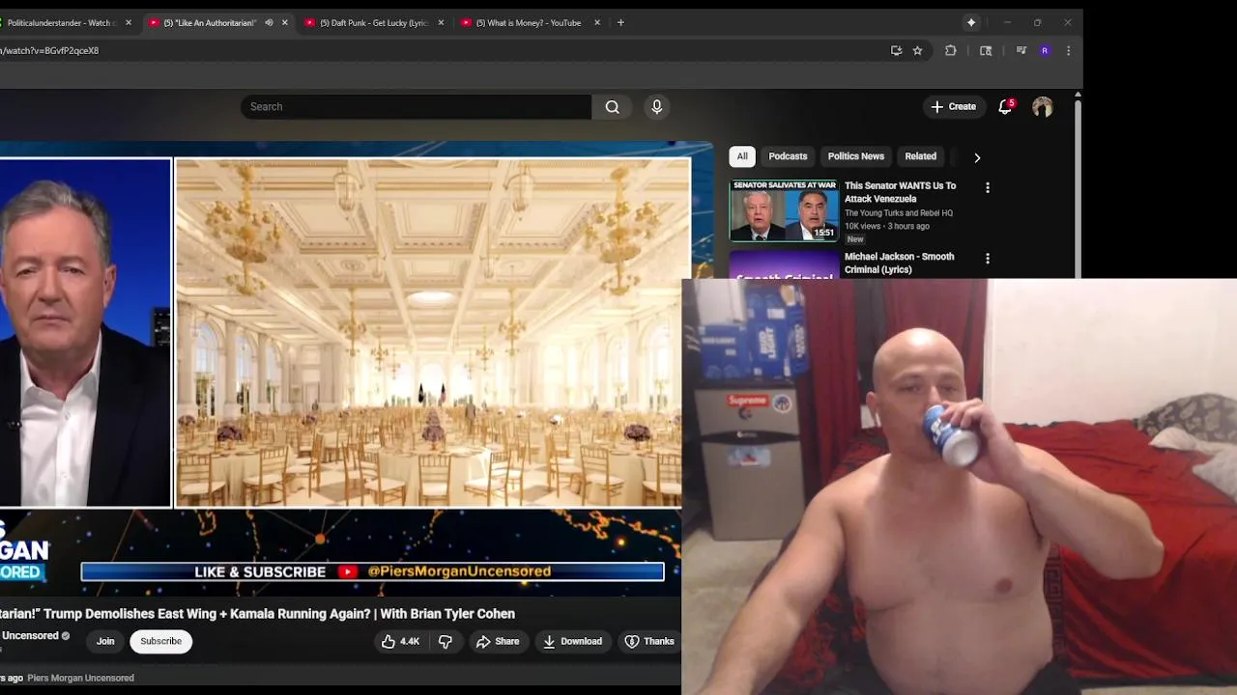1237x695 pixels.
Task: Click the Piers Morgan Uncensored link in description
Action: click(x=80, y=678)
